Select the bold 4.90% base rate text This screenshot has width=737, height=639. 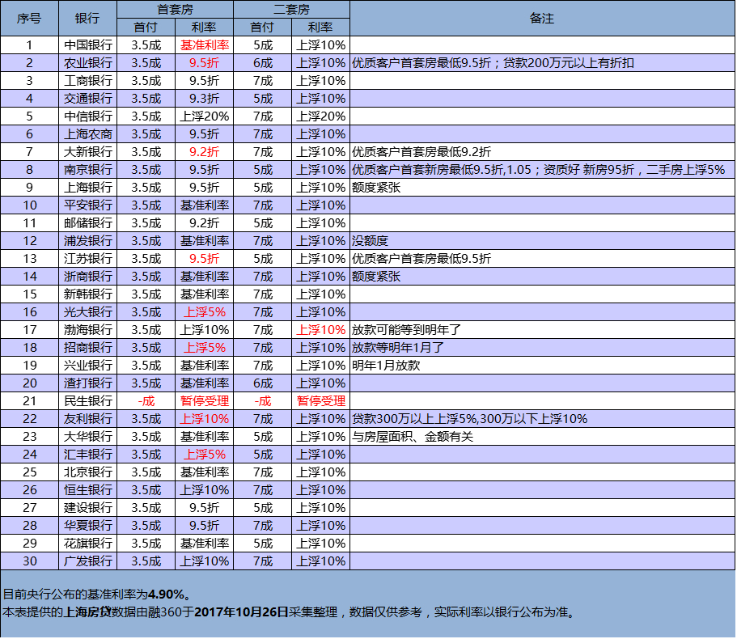coord(165,594)
